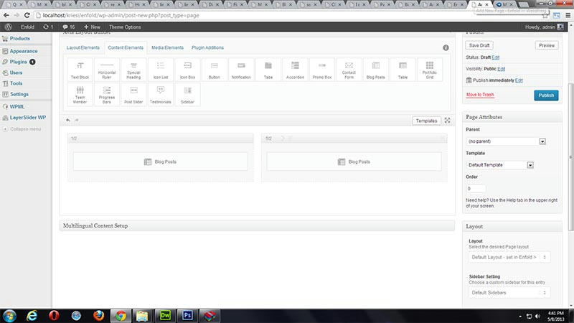
Task: Insert a Table element
Action: pyautogui.click(x=403, y=70)
